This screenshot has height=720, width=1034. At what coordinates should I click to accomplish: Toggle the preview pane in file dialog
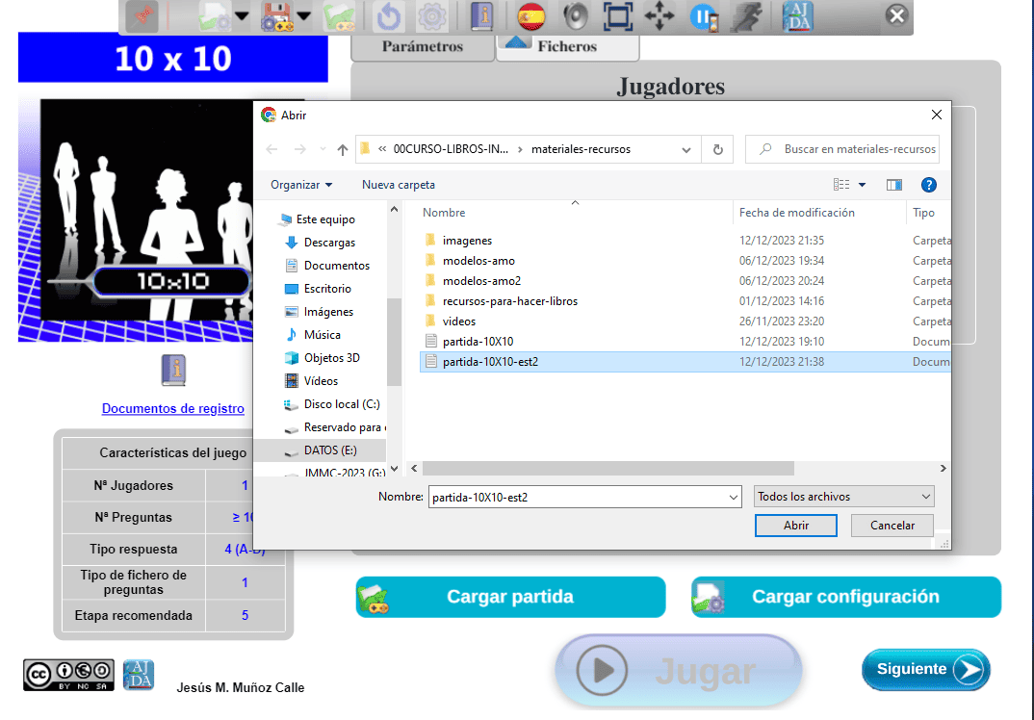point(894,185)
